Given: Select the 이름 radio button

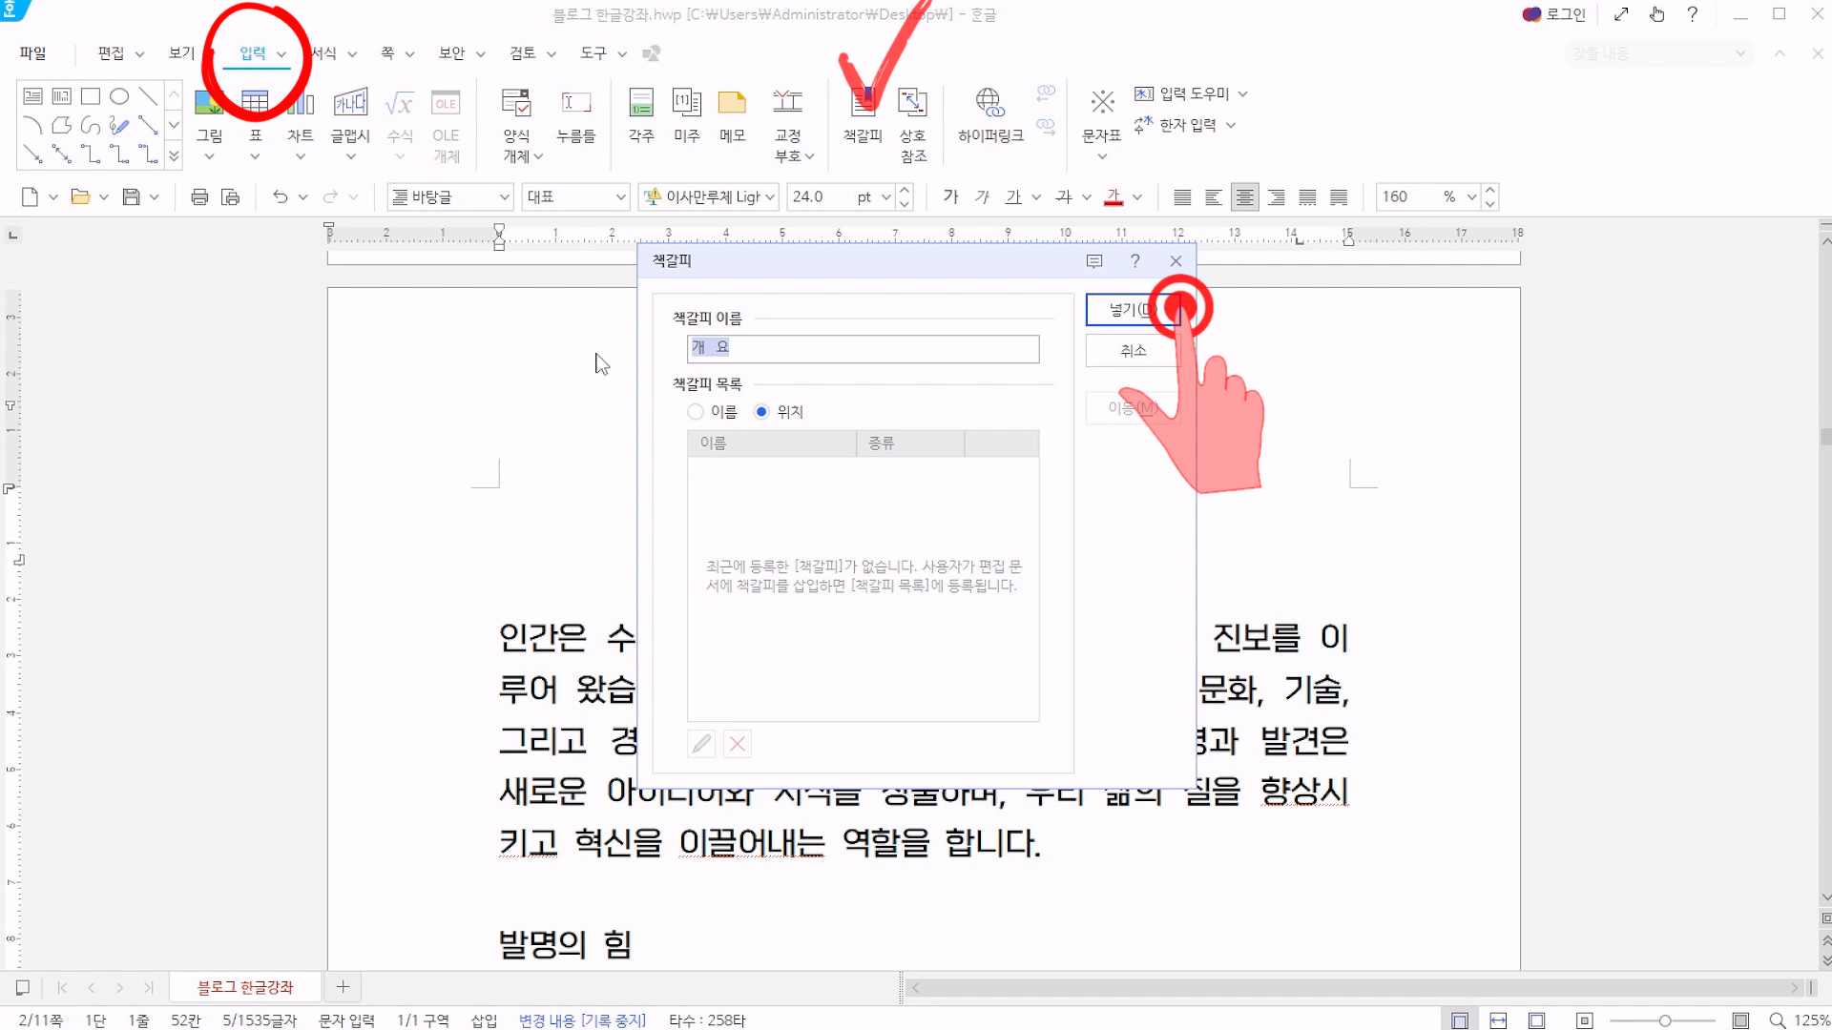Looking at the screenshot, I should click(696, 412).
